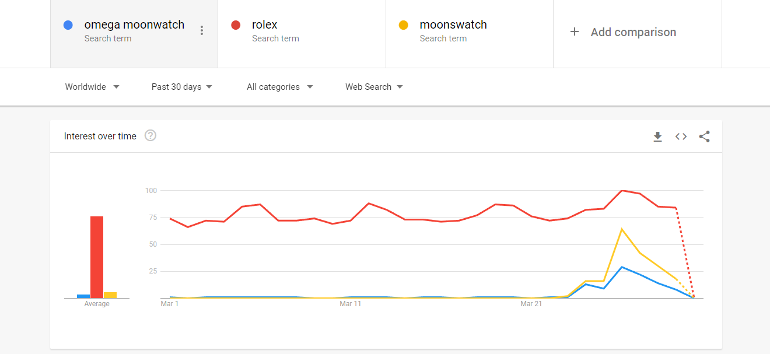Click the yellow moonswatch color dot
This screenshot has width=770, height=354.
point(403,25)
